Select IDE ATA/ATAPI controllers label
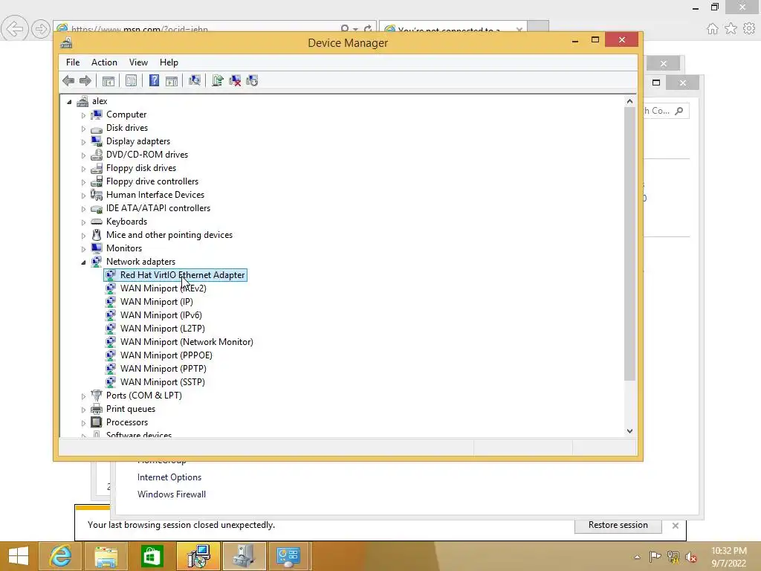The height and width of the screenshot is (571, 761). coord(158,208)
